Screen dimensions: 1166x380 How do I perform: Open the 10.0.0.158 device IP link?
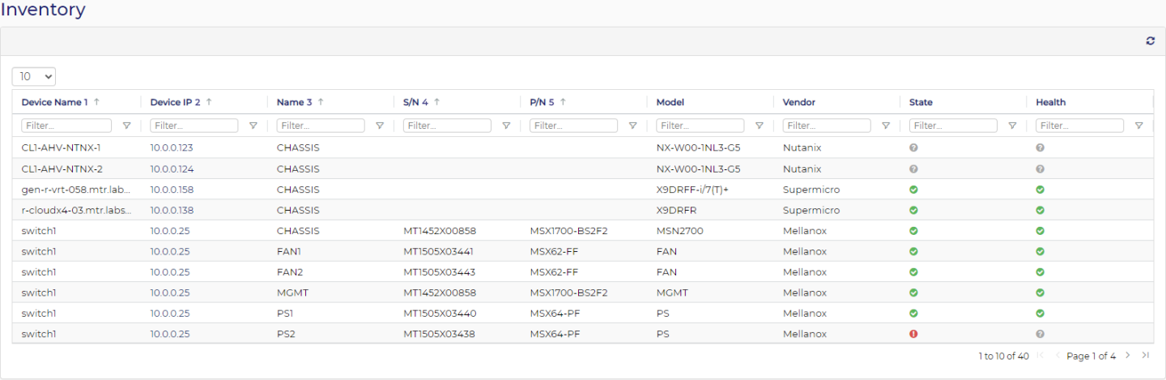click(172, 189)
